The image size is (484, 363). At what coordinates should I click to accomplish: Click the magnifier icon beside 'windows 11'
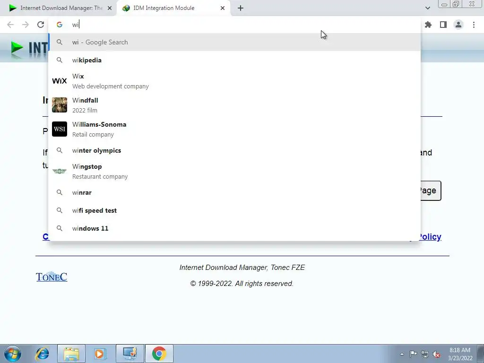point(59,228)
